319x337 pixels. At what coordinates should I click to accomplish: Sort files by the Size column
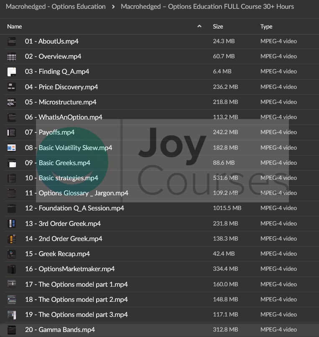(218, 26)
